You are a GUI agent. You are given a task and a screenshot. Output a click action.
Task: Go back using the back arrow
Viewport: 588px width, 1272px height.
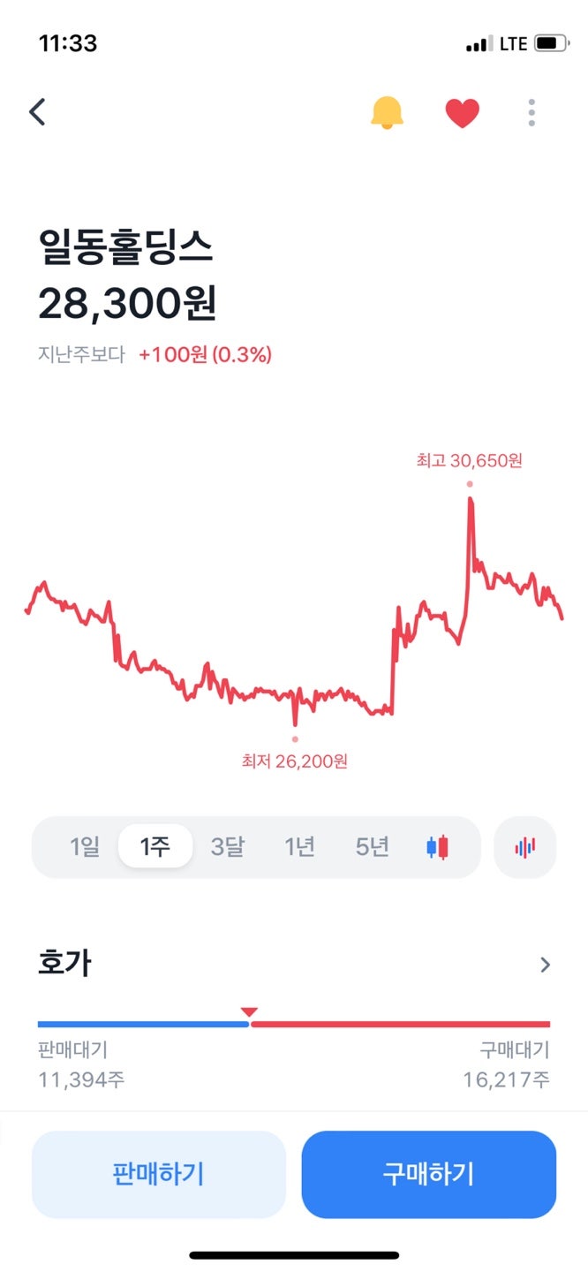coord(37,112)
